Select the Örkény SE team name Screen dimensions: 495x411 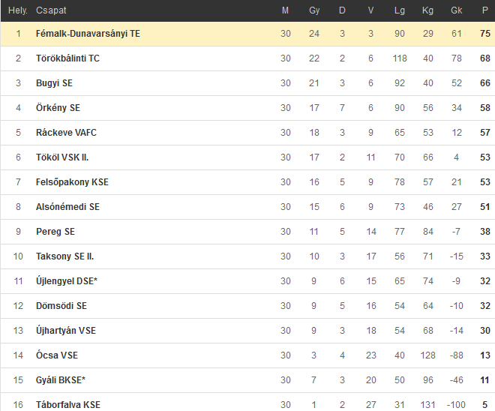(58, 108)
